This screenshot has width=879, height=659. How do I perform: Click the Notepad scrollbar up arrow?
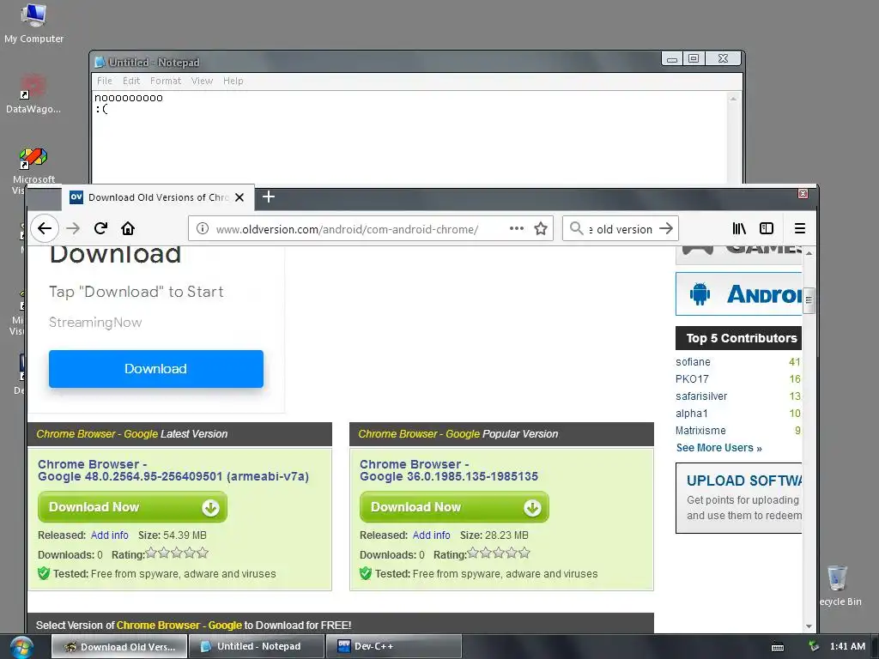coord(733,99)
